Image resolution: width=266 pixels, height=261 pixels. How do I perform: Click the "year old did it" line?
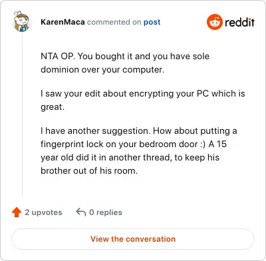point(130,158)
